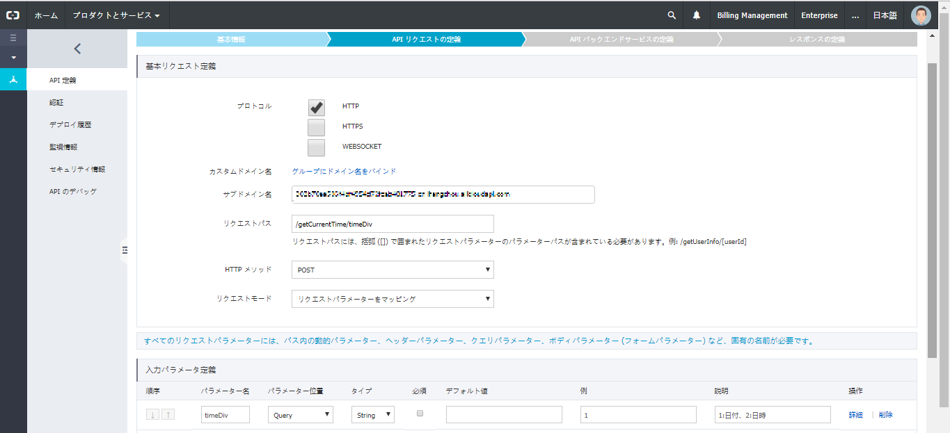This screenshot has height=433, width=950.
Task: Go to the 基本情報 step
Action: [231, 40]
